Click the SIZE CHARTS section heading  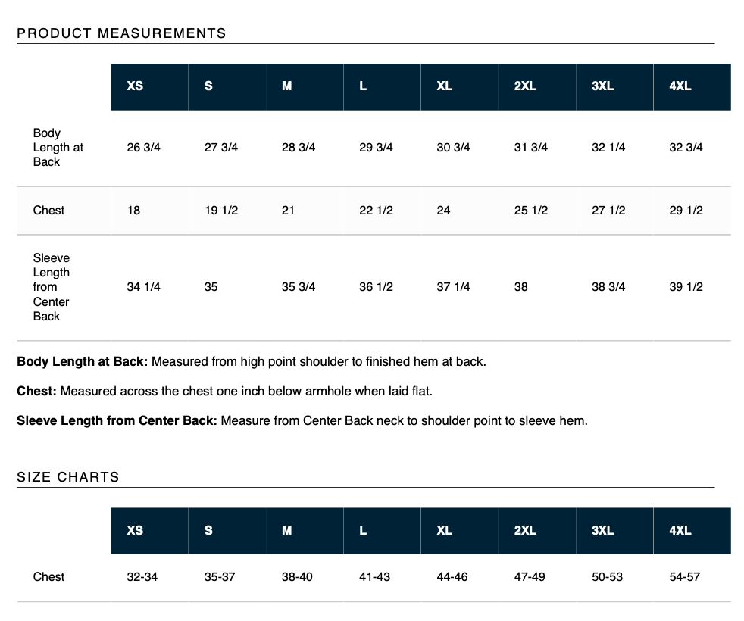click(x=68, y=477)
